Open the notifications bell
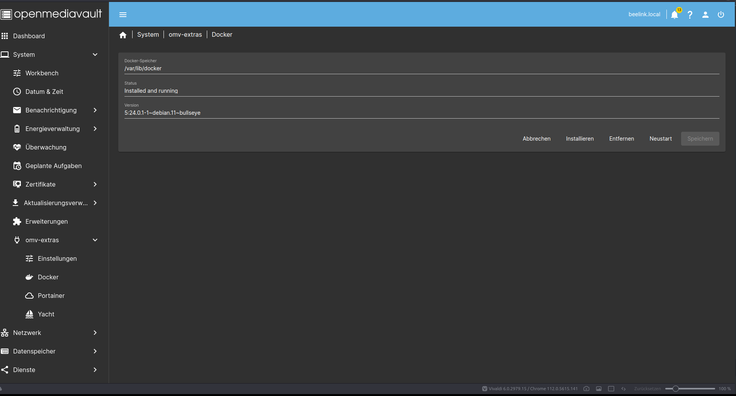The image size is (736, 396). (675, 15)
